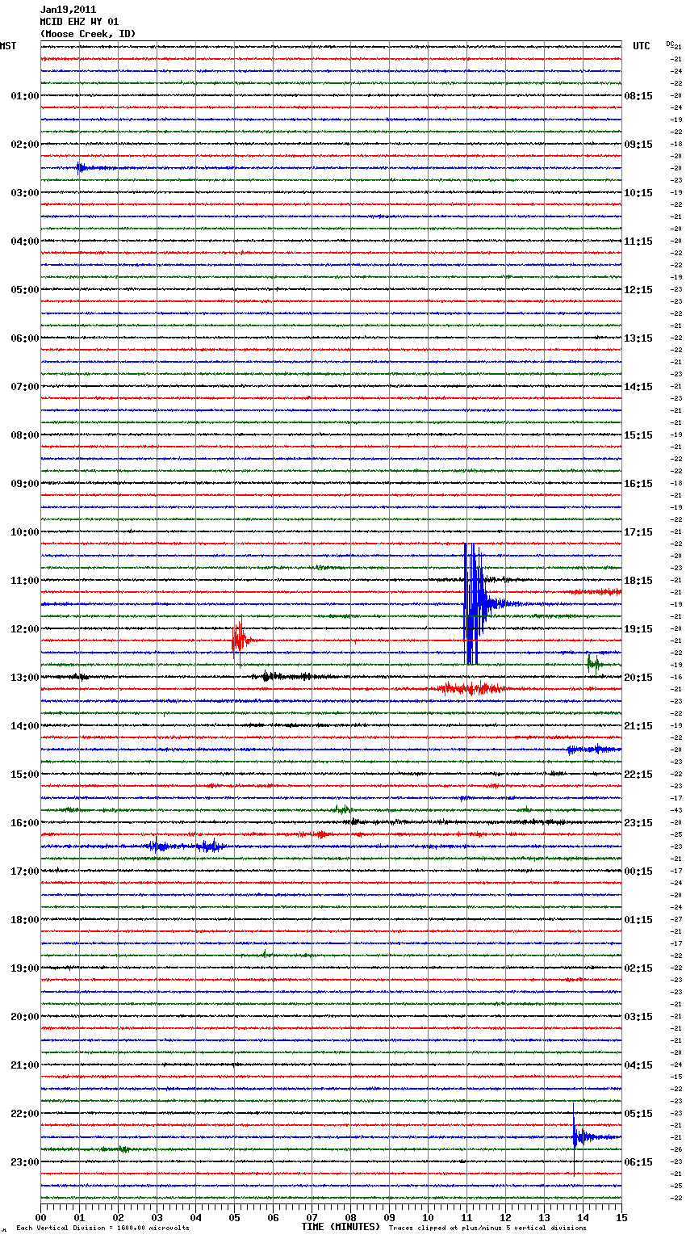The height and width of the screenshot is (1239, 686).
Task: Click the 09:15 UTC time label
Action: click(x=638, y=145)
